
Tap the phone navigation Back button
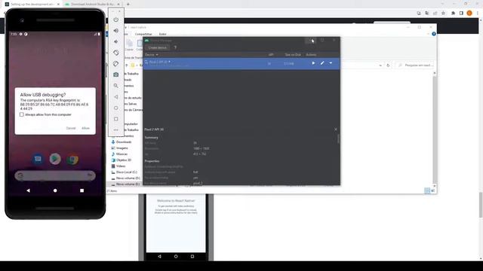point(29,190)
